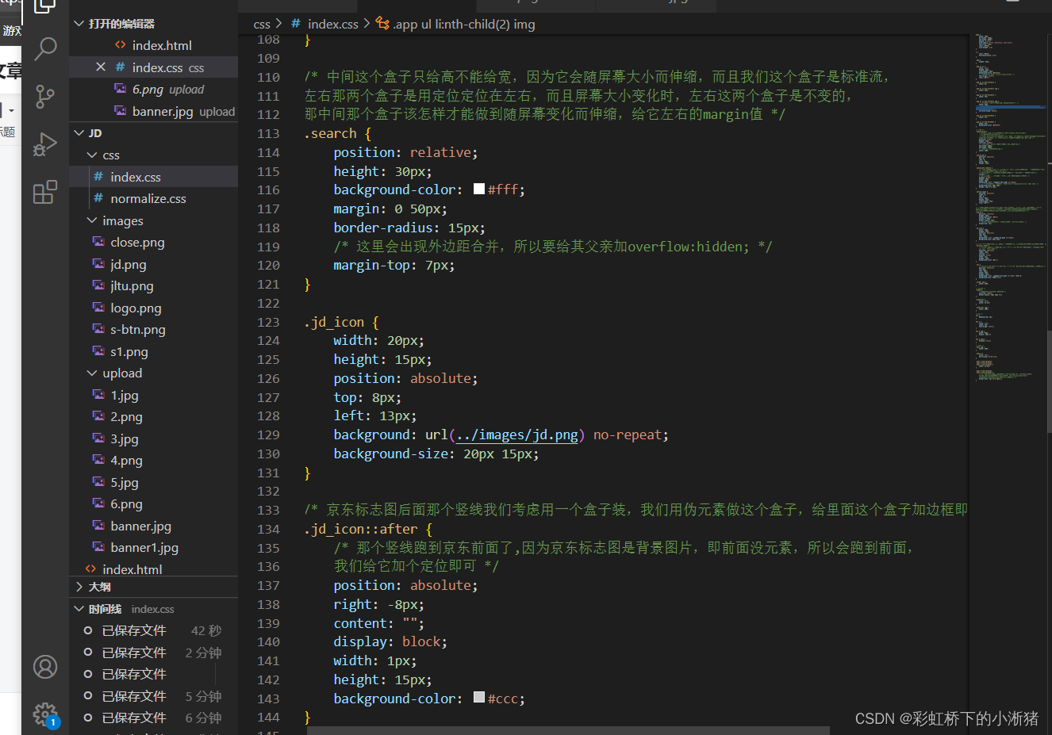Viewport: 1052px width, 735px height.
Task: Open index.css in the css folder
Action: point(153,177)
